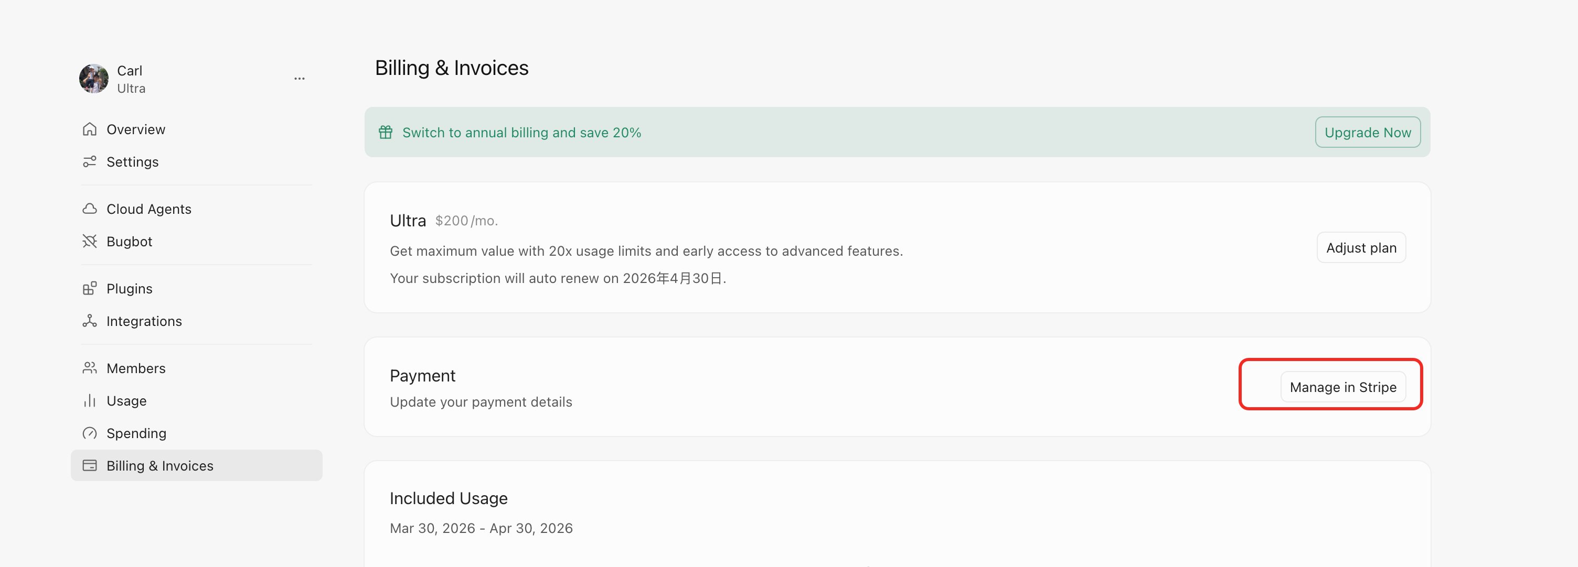Click the Integrations nodes icon
This screenshot has height=567, width=1578.
89,321
